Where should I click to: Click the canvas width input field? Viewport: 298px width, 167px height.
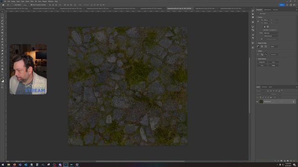coord(266,20)
